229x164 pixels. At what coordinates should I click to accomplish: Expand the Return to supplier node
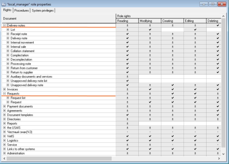click(8, 72)
